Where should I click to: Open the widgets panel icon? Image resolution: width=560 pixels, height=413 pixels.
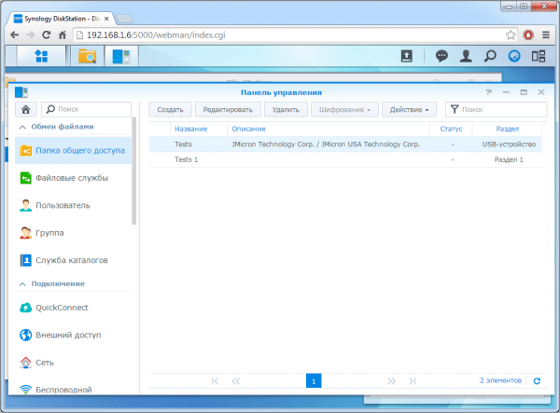(514, 56)
